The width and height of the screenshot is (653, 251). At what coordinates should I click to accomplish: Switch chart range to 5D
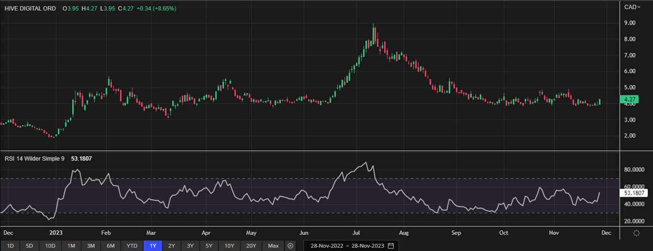[29, 246]
